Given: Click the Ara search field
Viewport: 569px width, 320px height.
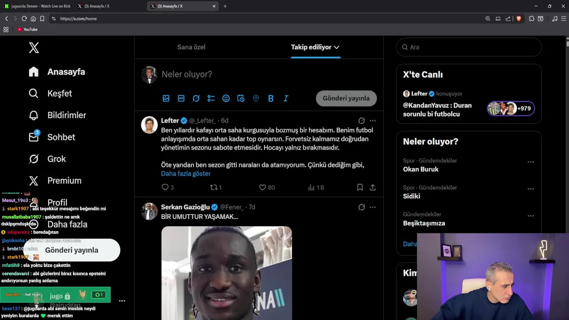Looking at the screenshot, I should (x=469, y=47).
